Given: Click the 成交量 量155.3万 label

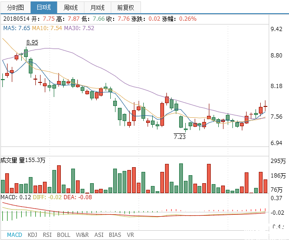Looking at the screenshot, I should [23, 160].
